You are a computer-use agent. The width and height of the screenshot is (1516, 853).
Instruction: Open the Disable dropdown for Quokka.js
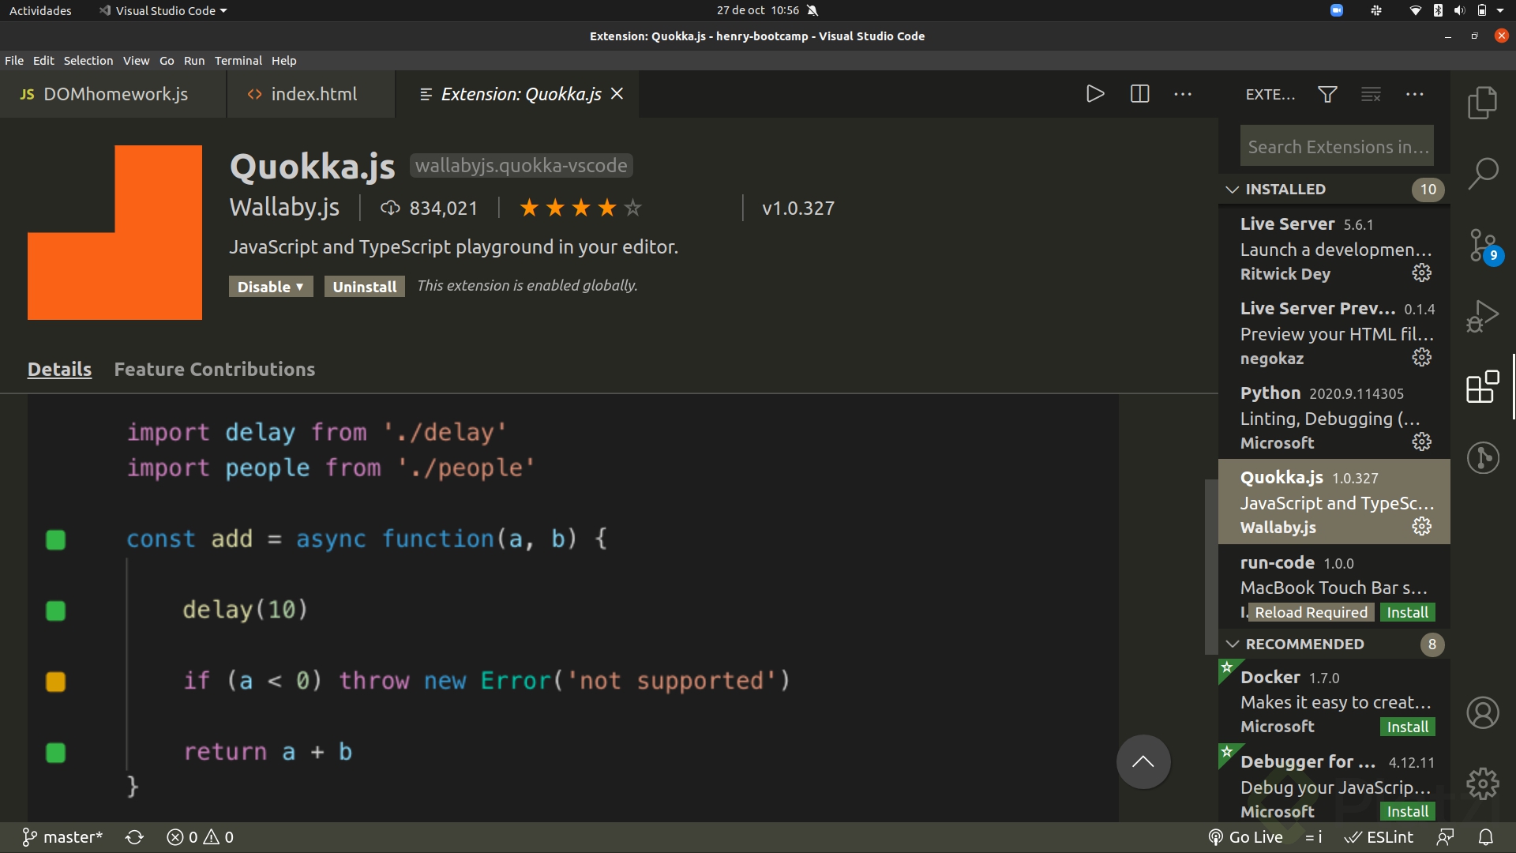pos(271,287)
